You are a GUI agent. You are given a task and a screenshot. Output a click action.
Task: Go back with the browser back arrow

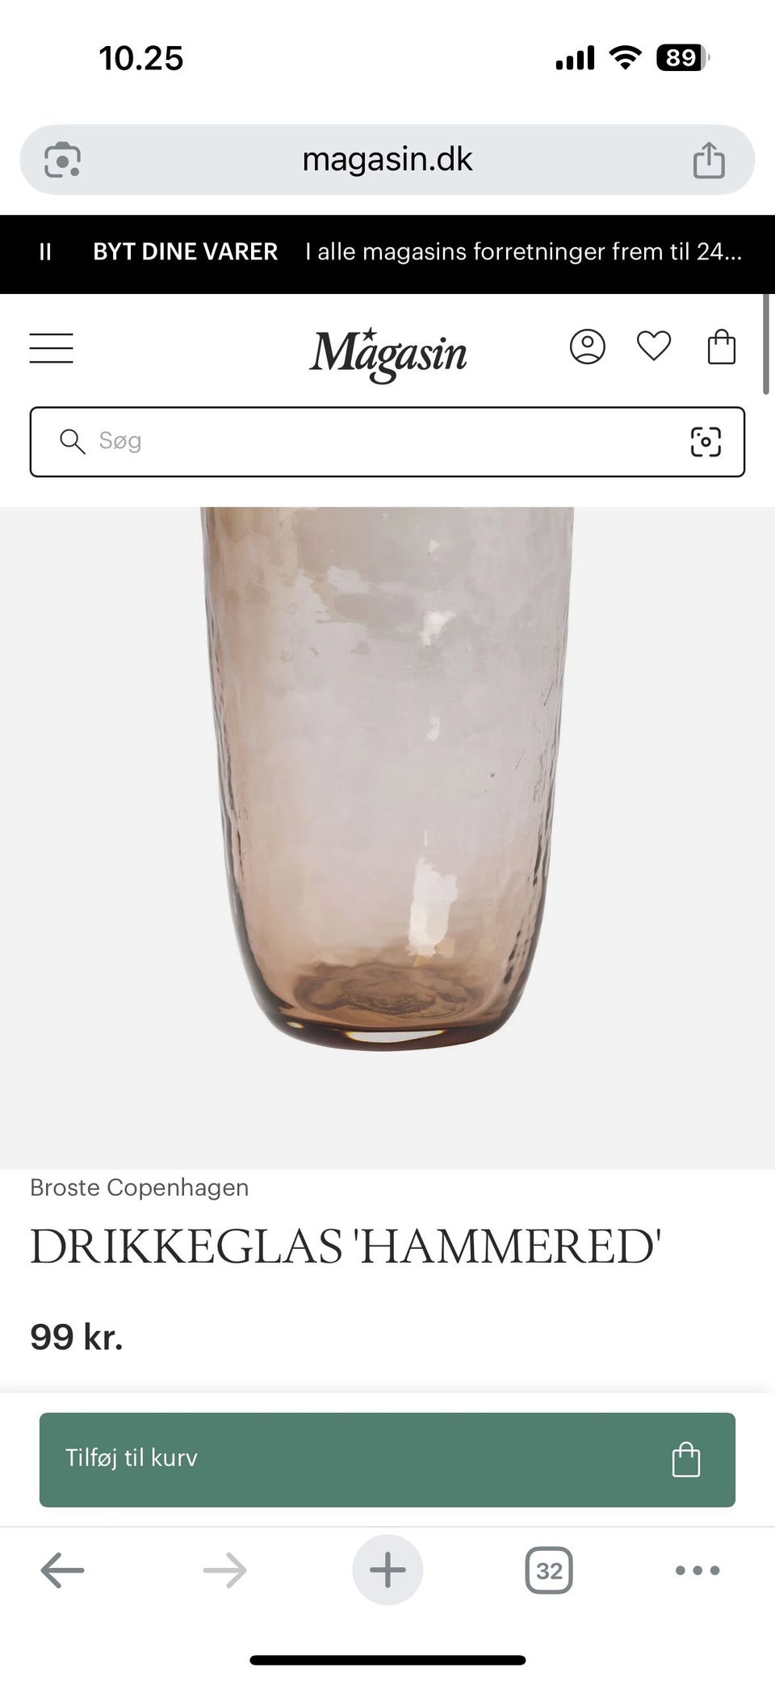pyautogui.click(x=63, y=1570)
